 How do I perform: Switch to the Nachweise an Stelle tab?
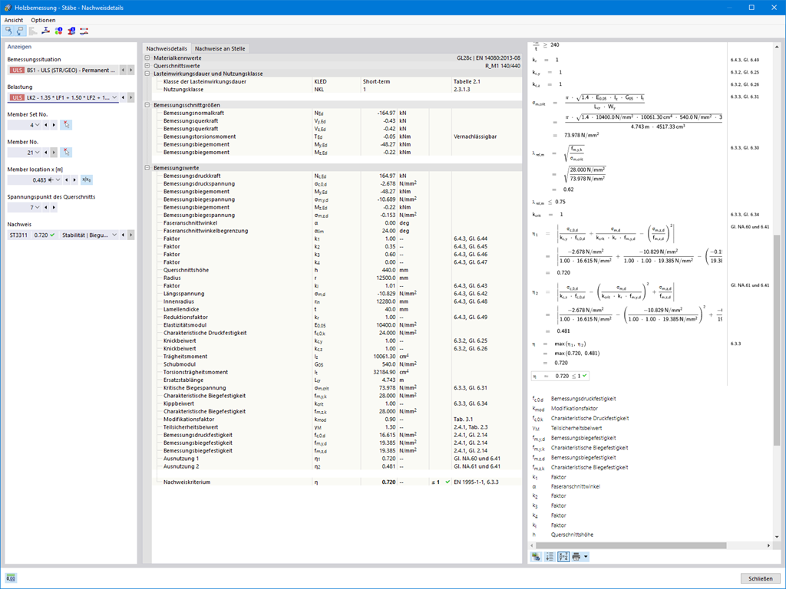click(x=220, y=48)
